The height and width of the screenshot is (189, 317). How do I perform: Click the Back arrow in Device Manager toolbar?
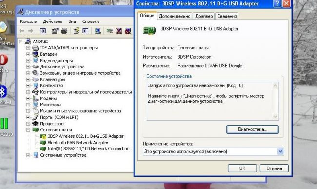pyautogui.click(x=21, y=31)
